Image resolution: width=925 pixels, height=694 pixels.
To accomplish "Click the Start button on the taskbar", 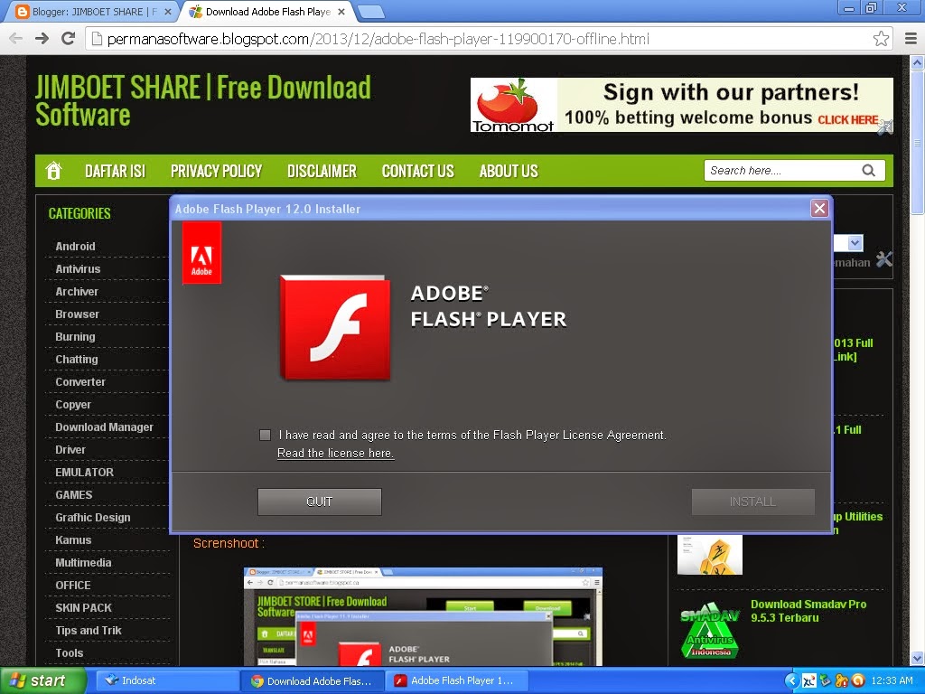I will [x=38, y=680].
